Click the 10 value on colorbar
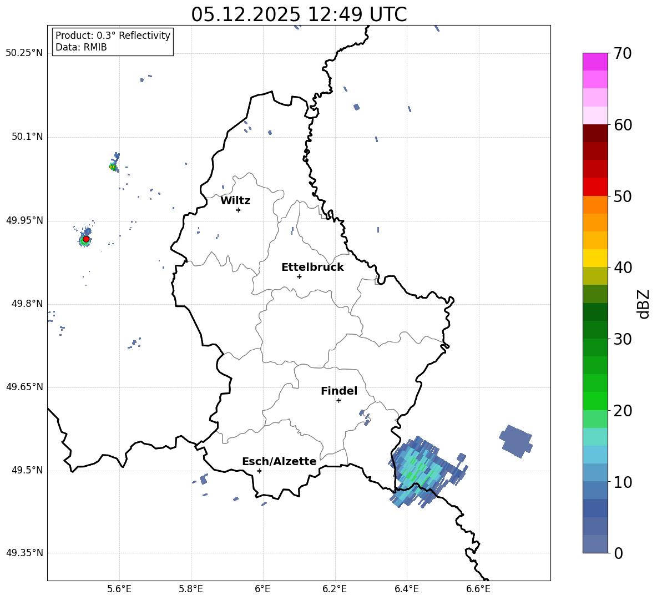The width and height of the screenshot is (657, 600). click(623, 482)
